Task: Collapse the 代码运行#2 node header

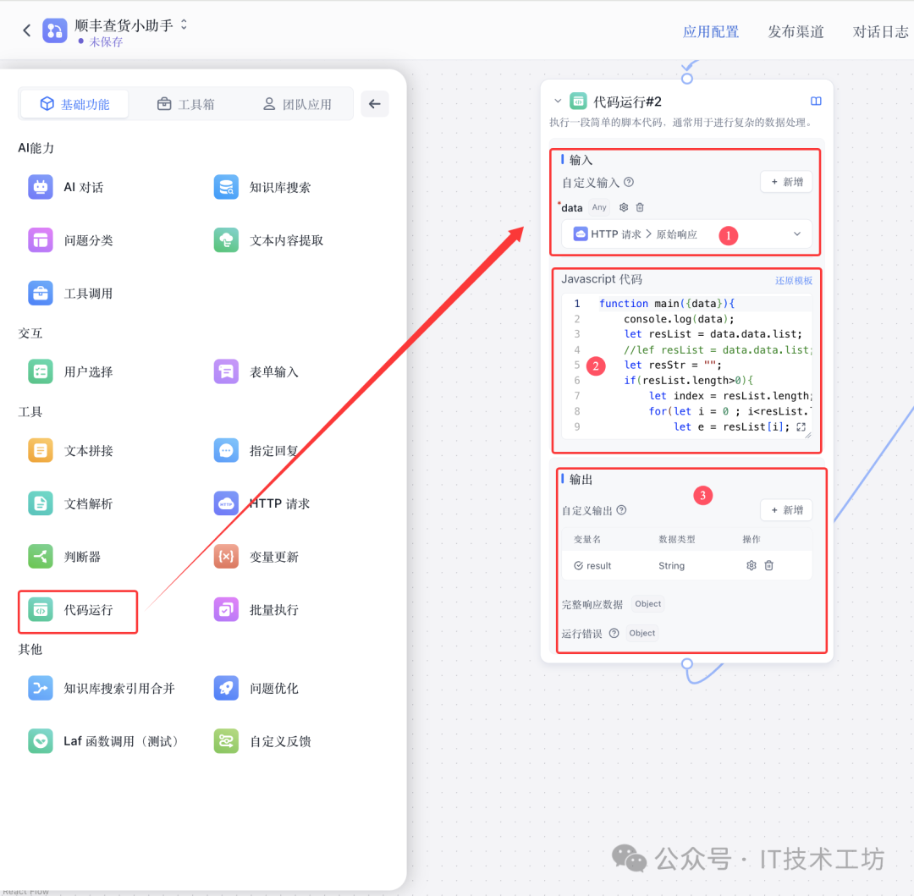Action: (558, 100)
